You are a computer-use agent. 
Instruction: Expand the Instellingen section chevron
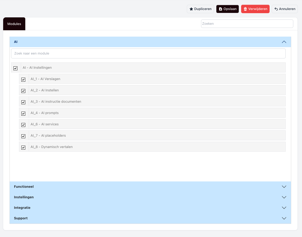tap(284, 197)
